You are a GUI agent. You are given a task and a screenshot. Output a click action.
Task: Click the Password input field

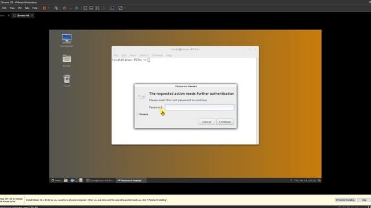pos(199,107)
